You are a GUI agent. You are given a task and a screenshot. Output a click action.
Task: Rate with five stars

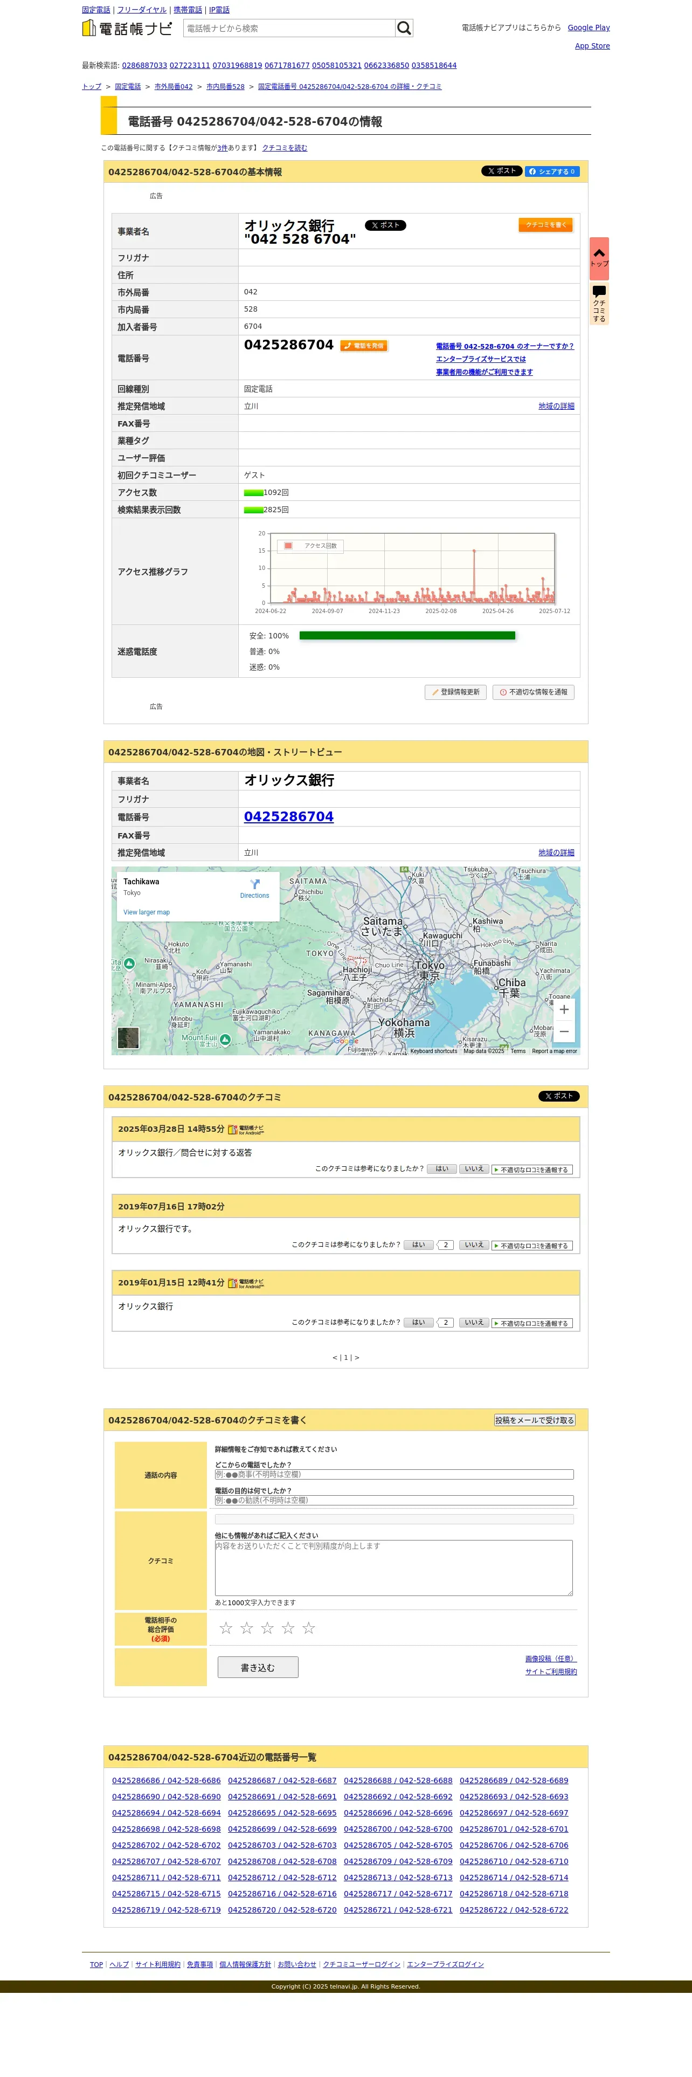(308, 1628)
